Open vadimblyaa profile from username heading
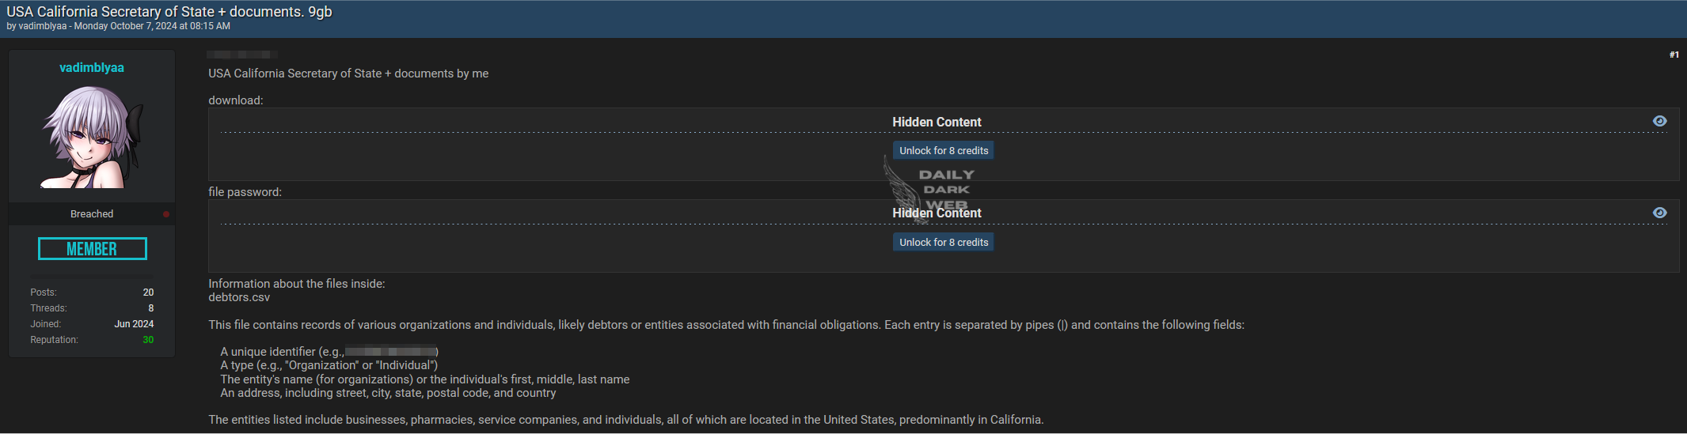The image size is (1687, 434). point(92,68)
